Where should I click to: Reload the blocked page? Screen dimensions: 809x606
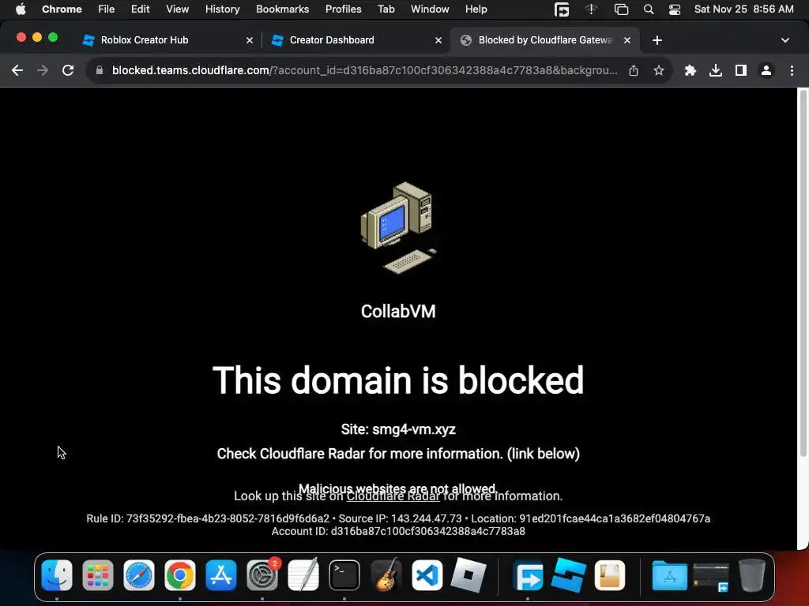[68, 70]
